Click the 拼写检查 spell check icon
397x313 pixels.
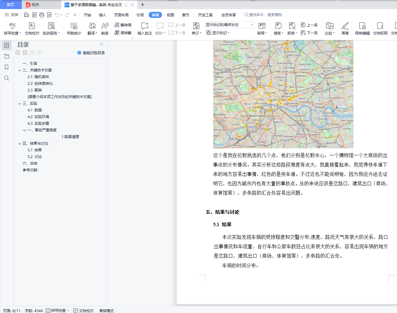12,26
